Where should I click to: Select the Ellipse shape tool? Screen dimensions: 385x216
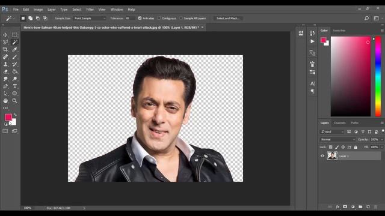[14, 94]
